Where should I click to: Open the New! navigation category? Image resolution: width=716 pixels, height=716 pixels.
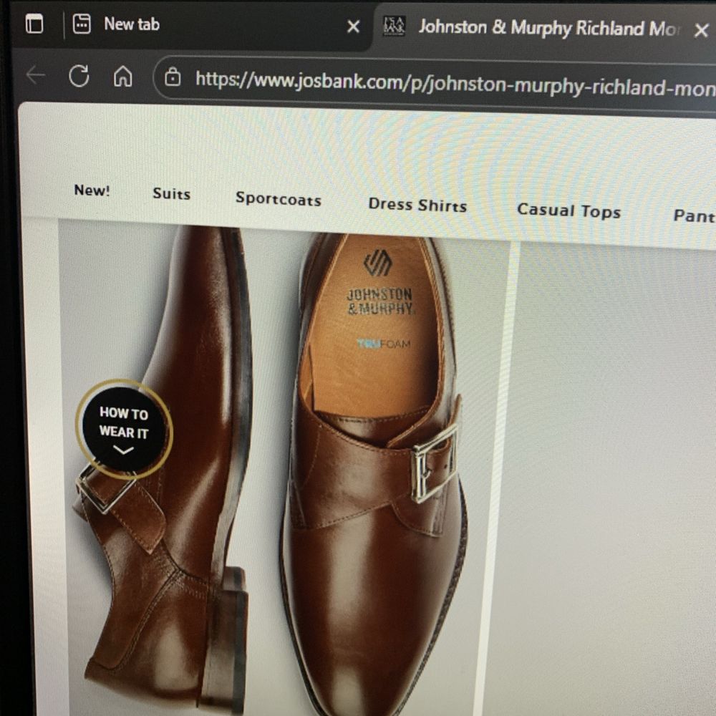92,190
